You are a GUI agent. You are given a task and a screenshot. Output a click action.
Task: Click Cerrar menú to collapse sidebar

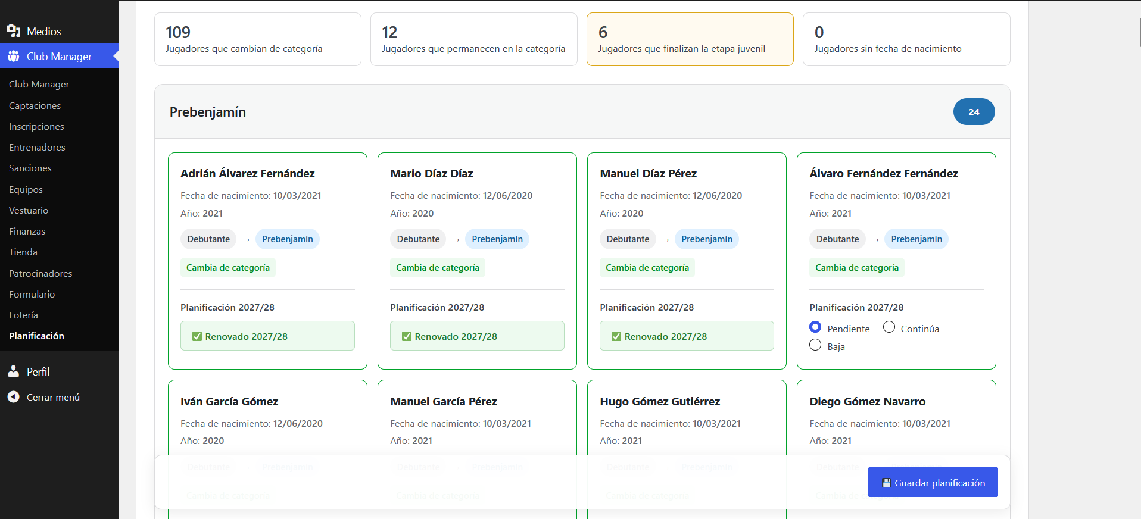click(x=60, y=397)
